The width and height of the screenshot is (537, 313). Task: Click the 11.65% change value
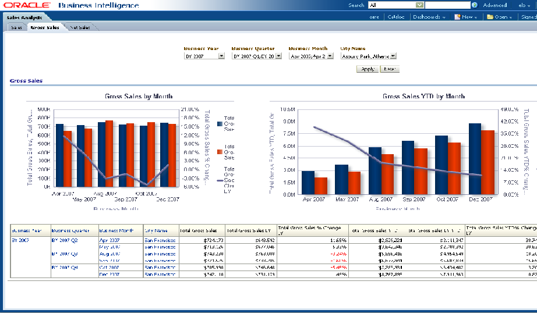[x=338, y=240]
